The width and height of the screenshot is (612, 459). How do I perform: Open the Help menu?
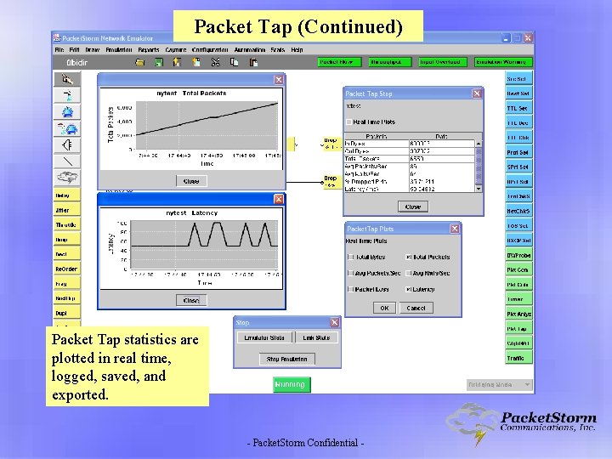pos(297,49)
